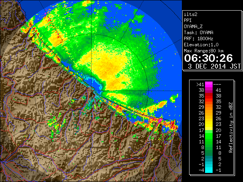Click the 'Max Range:80 km' text
The image size is (243, 182).
point(204,51)
